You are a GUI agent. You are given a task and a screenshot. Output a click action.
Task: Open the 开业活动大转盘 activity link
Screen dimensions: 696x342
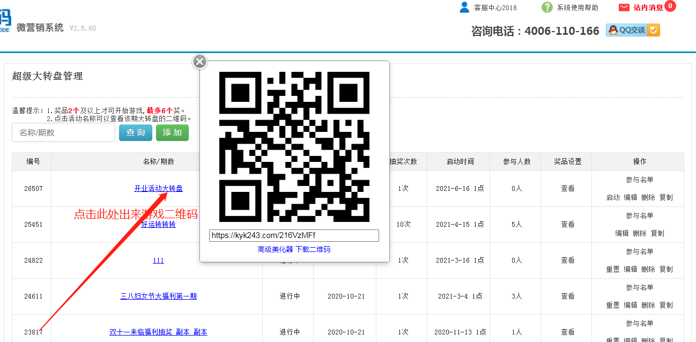click(x=158, y=189)
